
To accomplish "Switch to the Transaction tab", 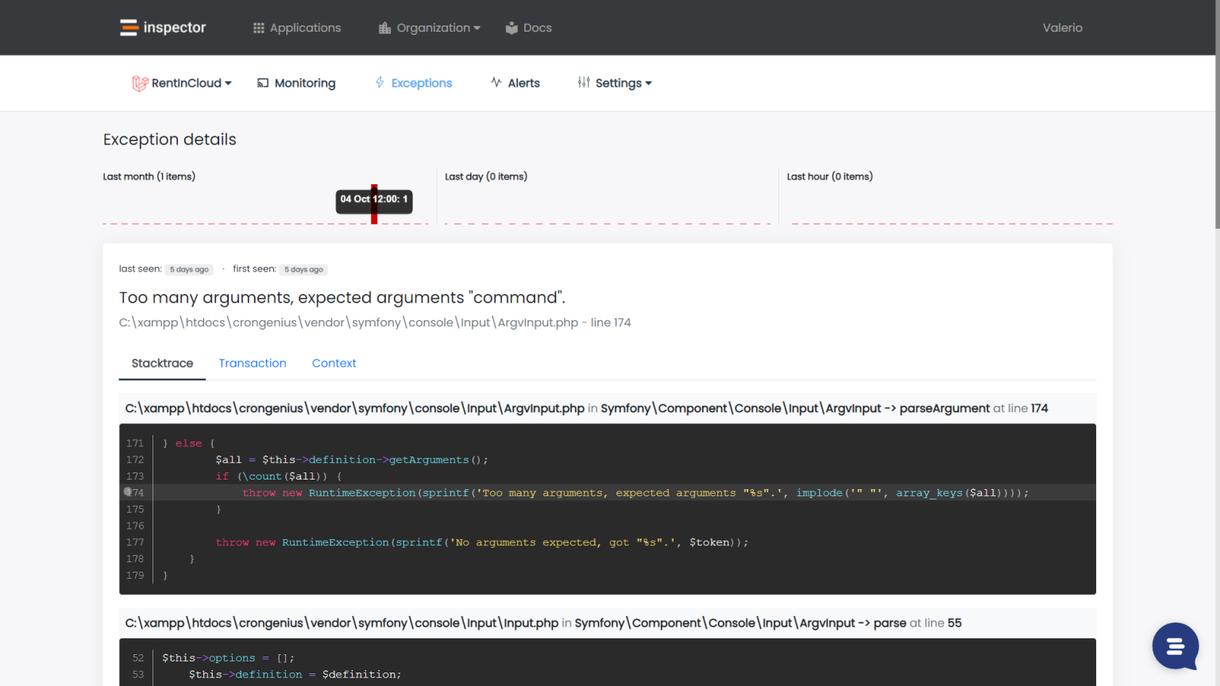I will click(x=253, y=363).
